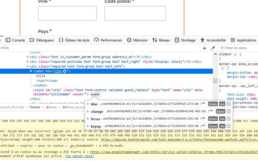Click the add new node plus icon
Screen dimensions: 258x161
click(x=204, y=48)
